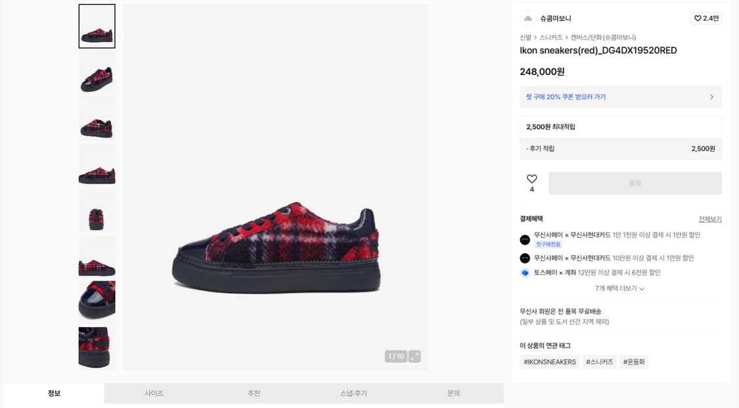This screenshot has height=408, width=739.
Task: Select the second shoe thumbnail
Action: click(x=97, y=72)
